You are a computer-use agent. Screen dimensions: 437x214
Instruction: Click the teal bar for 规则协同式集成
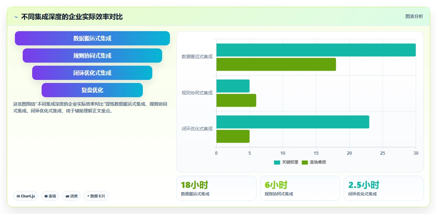coord(233,86)
